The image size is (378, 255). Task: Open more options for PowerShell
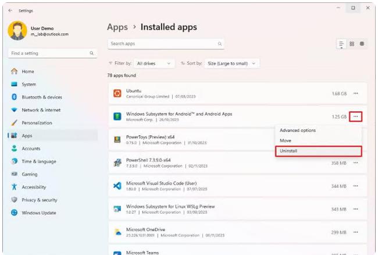point(356,162)
